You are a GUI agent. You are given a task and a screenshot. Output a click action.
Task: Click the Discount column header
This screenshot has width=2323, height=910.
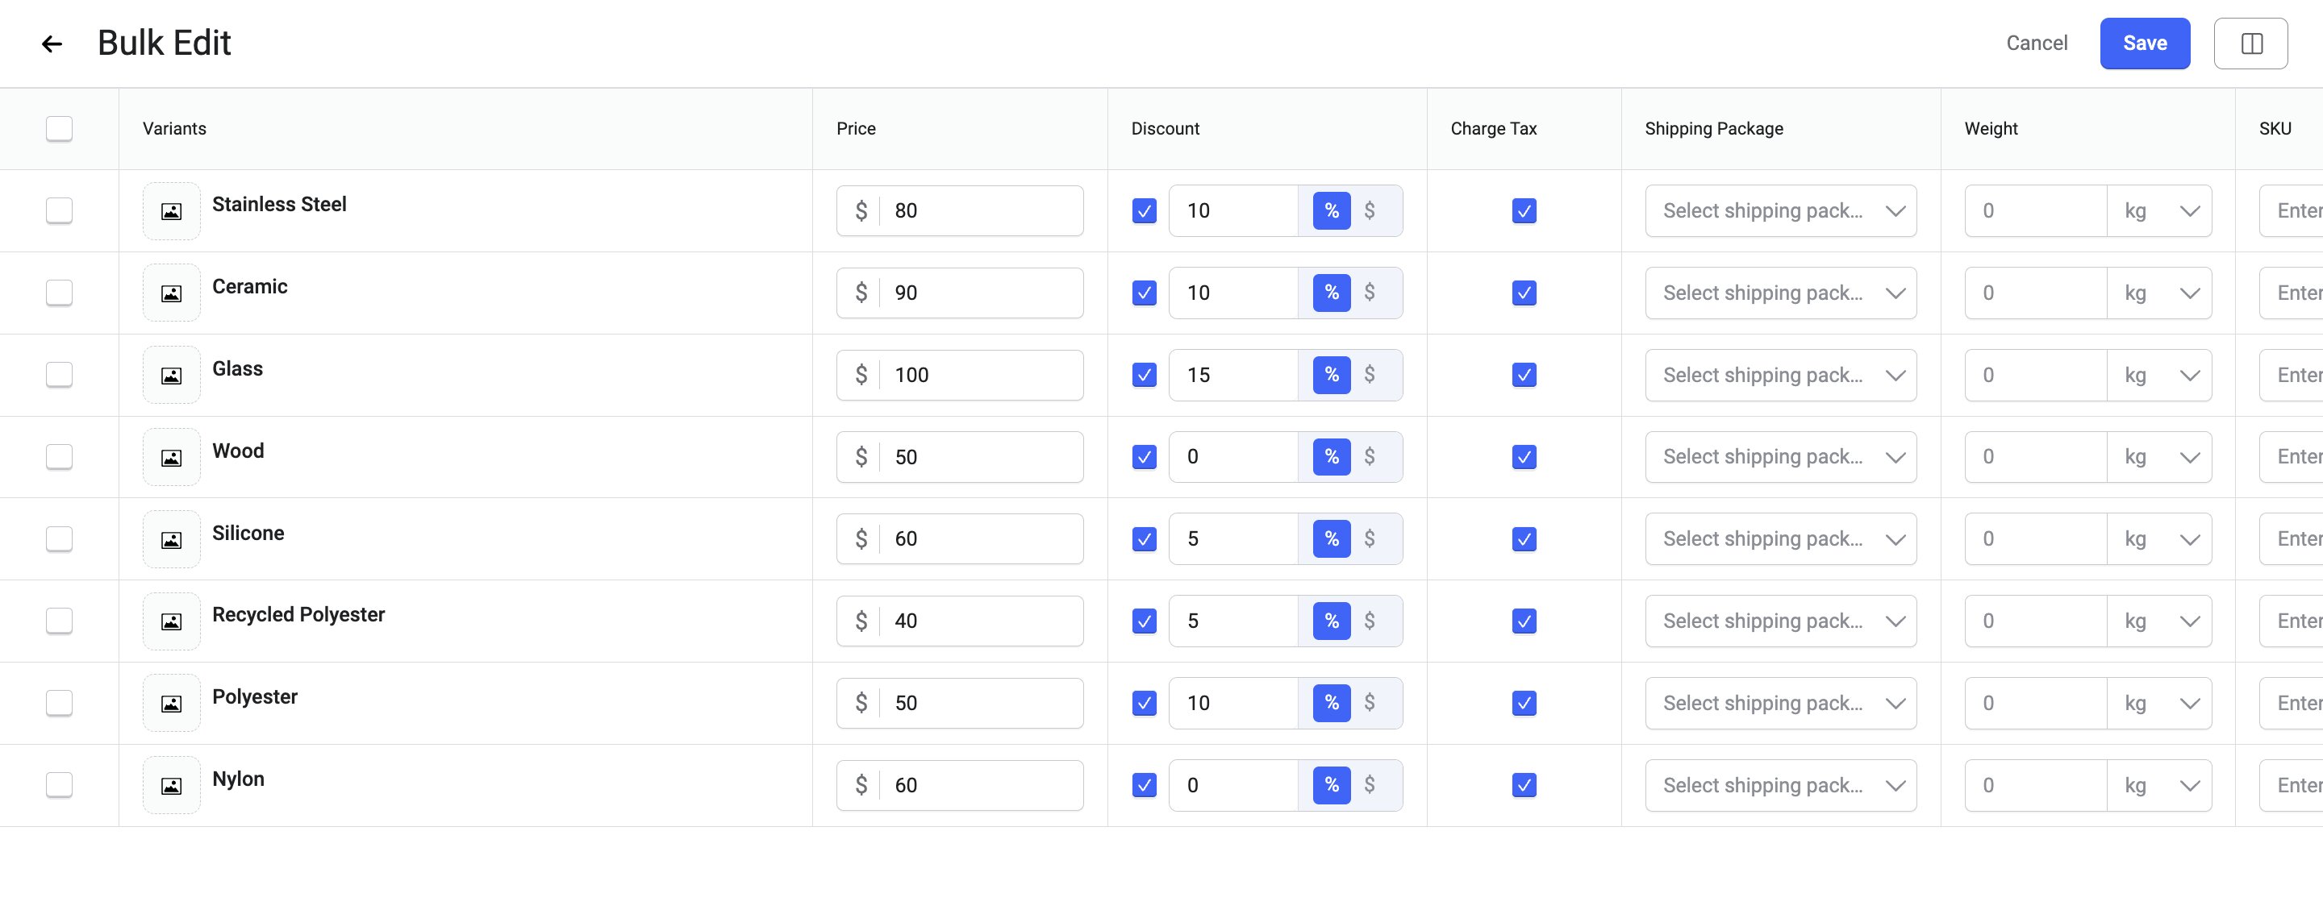pyautogui.click(x=1165, y=129)
